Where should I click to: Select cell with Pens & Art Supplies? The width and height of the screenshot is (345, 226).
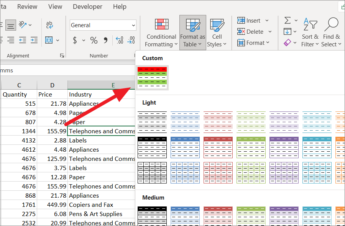(102, 214)
